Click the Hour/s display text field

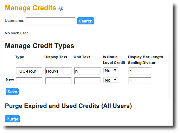click(58, 71)
